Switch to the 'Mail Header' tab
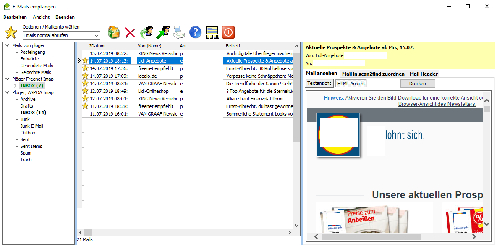Viewport: 497px width, 247px height. pos(424,74)
